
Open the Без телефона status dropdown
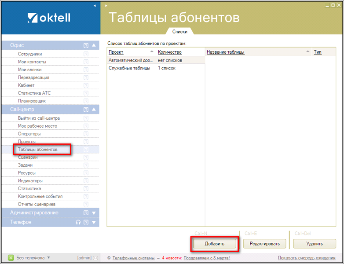pyautogui.click(x=48, y=258)
